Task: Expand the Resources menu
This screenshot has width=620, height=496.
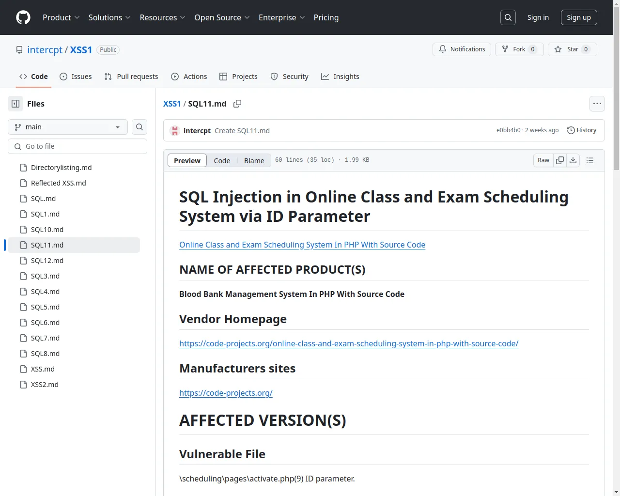Action: point(162,17)
